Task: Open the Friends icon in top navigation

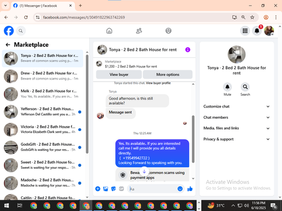Action: [x=139, y=31]
